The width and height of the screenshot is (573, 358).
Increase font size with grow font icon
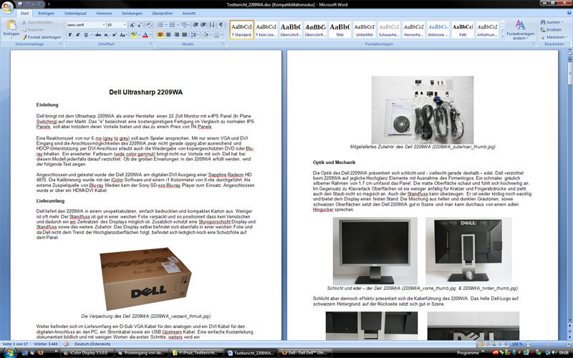click(x=132, y=25)
